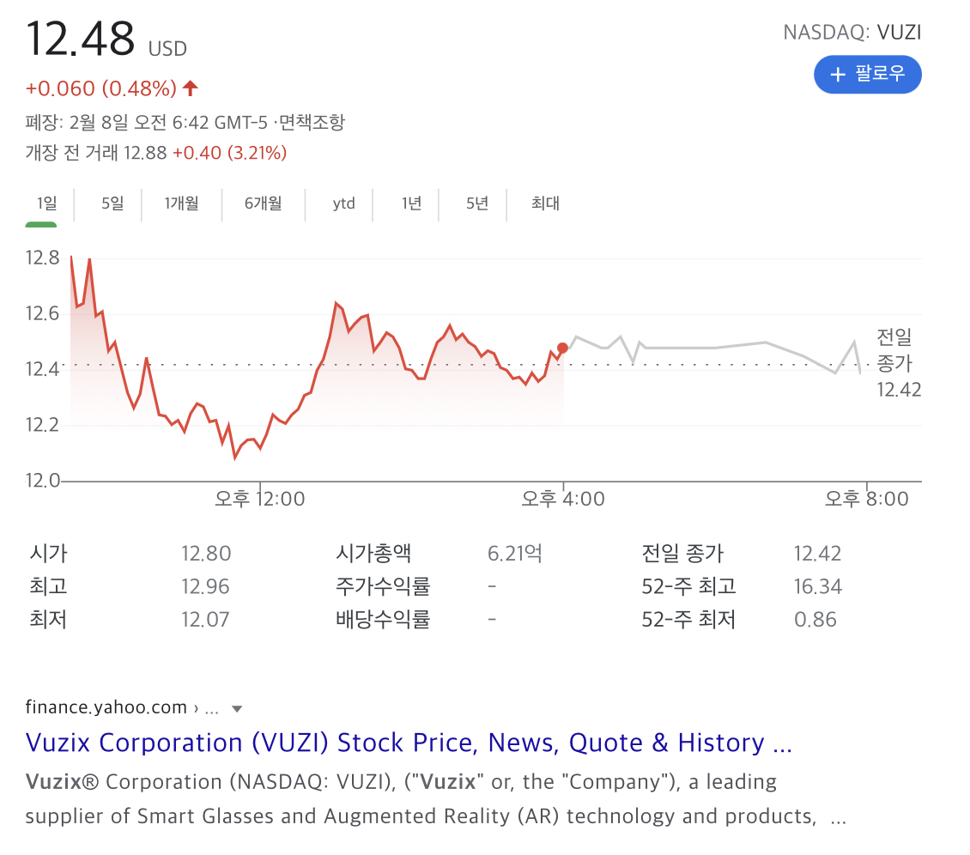Click the NASDAQ: VUZI ticker label
The height and width of the screenshot is (855, 970).
(852, 33)
